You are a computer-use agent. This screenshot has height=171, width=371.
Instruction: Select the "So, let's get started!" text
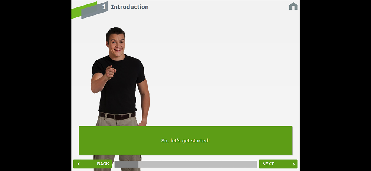tap(185, 141)
